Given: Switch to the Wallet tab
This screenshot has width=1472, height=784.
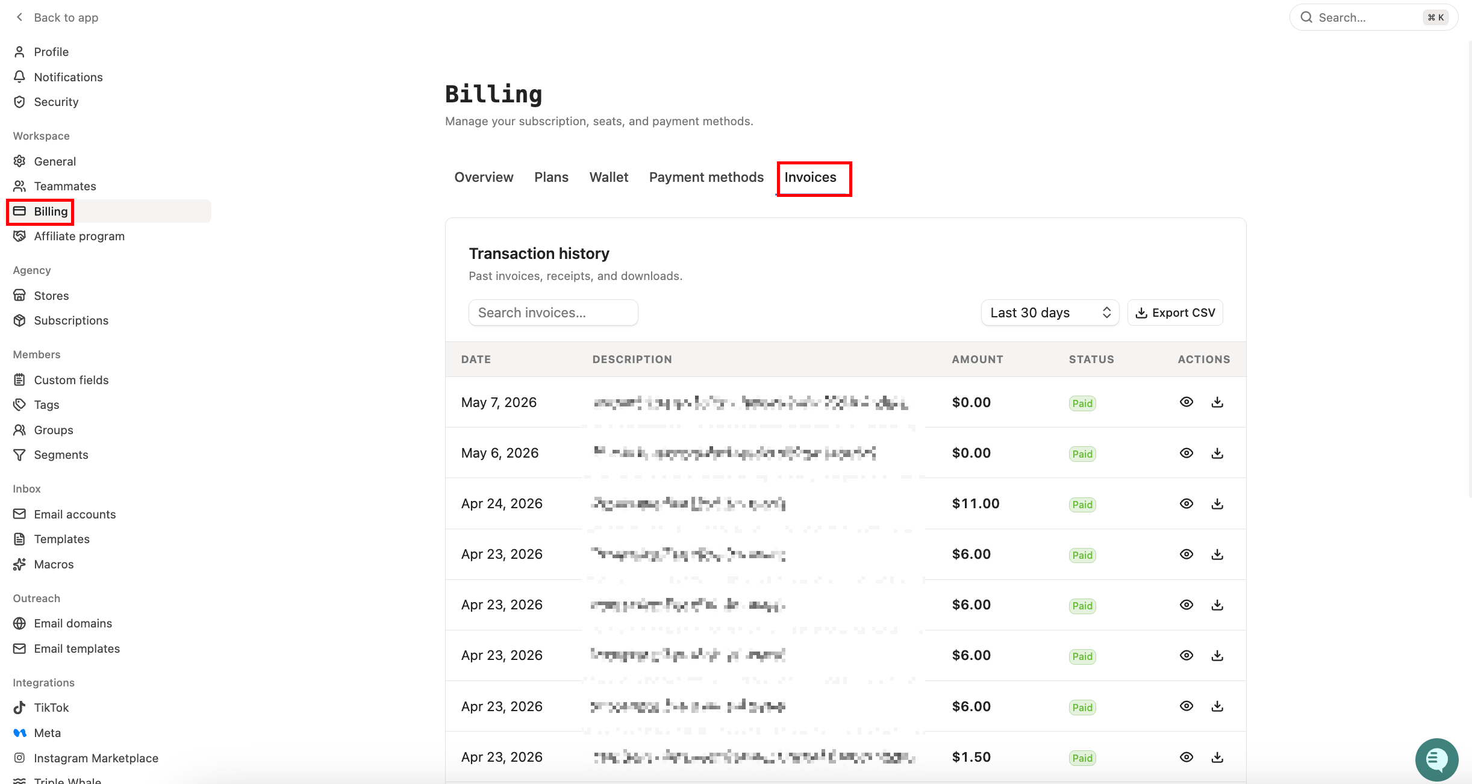Looking at the screenshot, I should click(608, 177).
